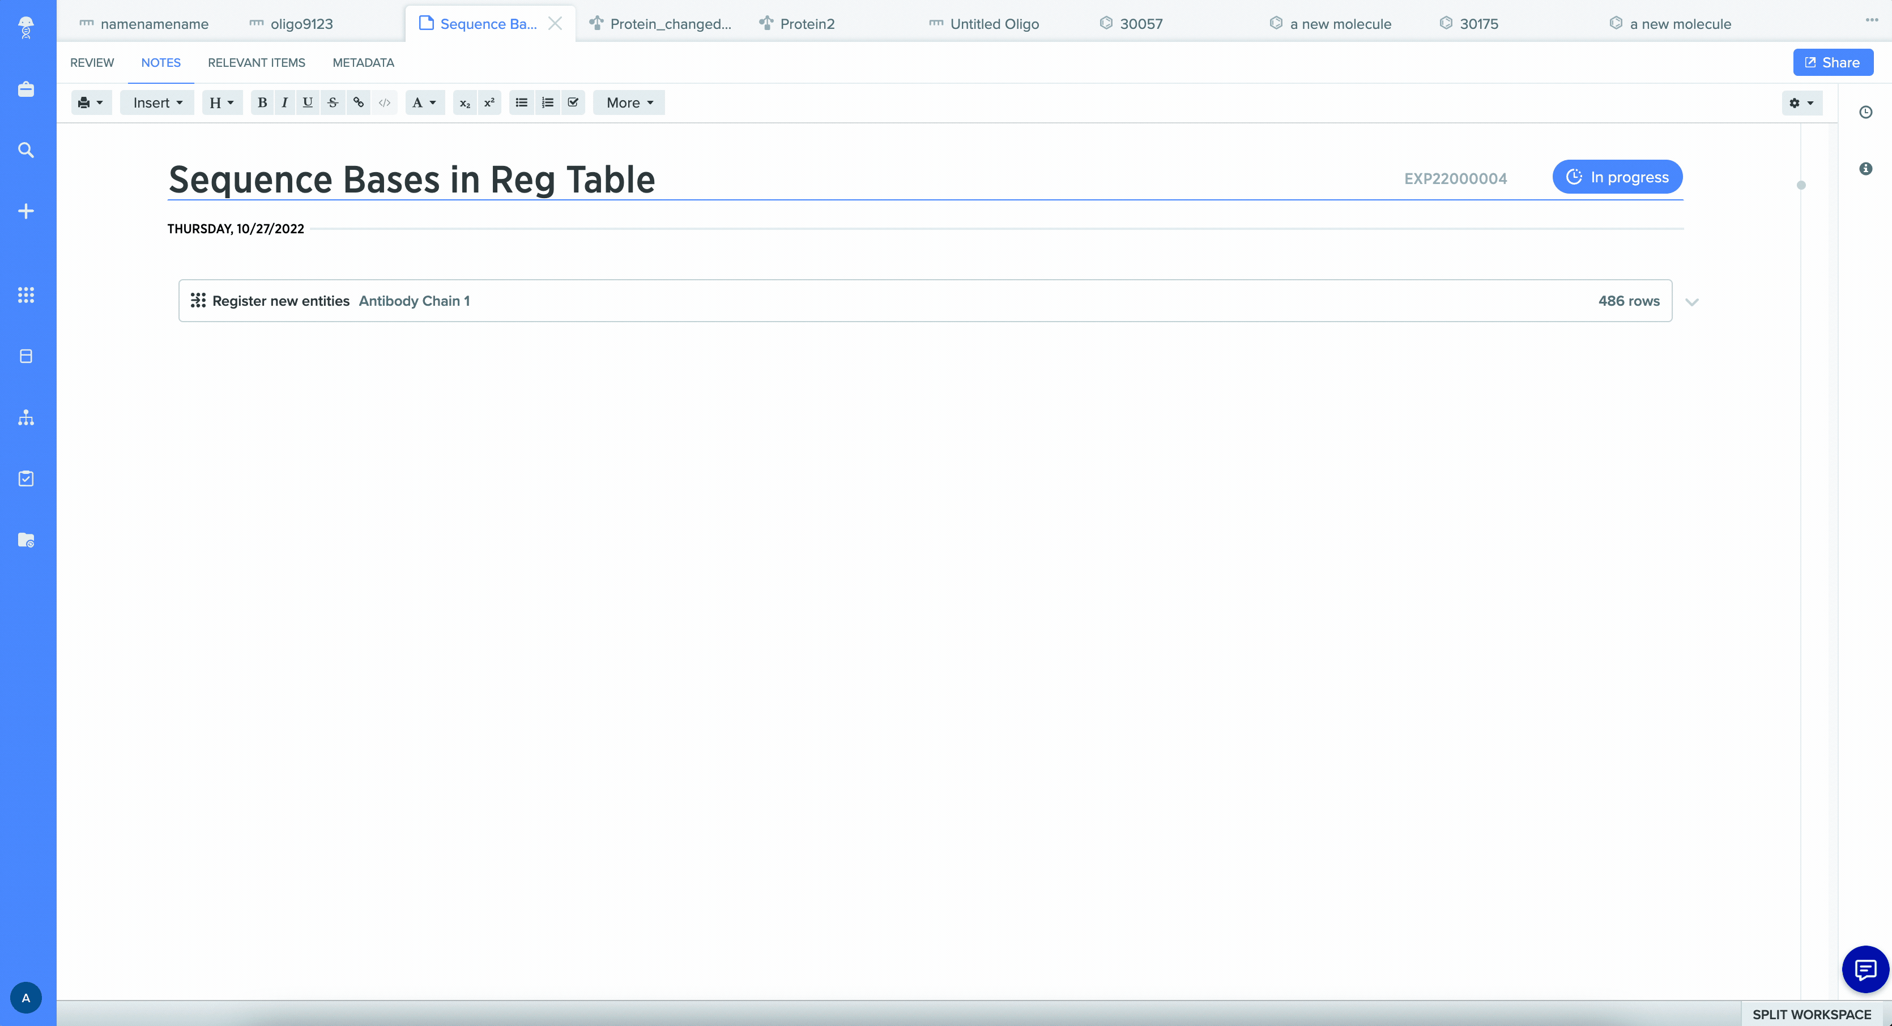Open the tab overflow ellipsis menu
Image resolution: width=1892 pixels, height=1026 pixels.
(1872, 20)
